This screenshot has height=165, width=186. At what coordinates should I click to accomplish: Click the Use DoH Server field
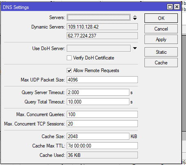pos(98,48)
